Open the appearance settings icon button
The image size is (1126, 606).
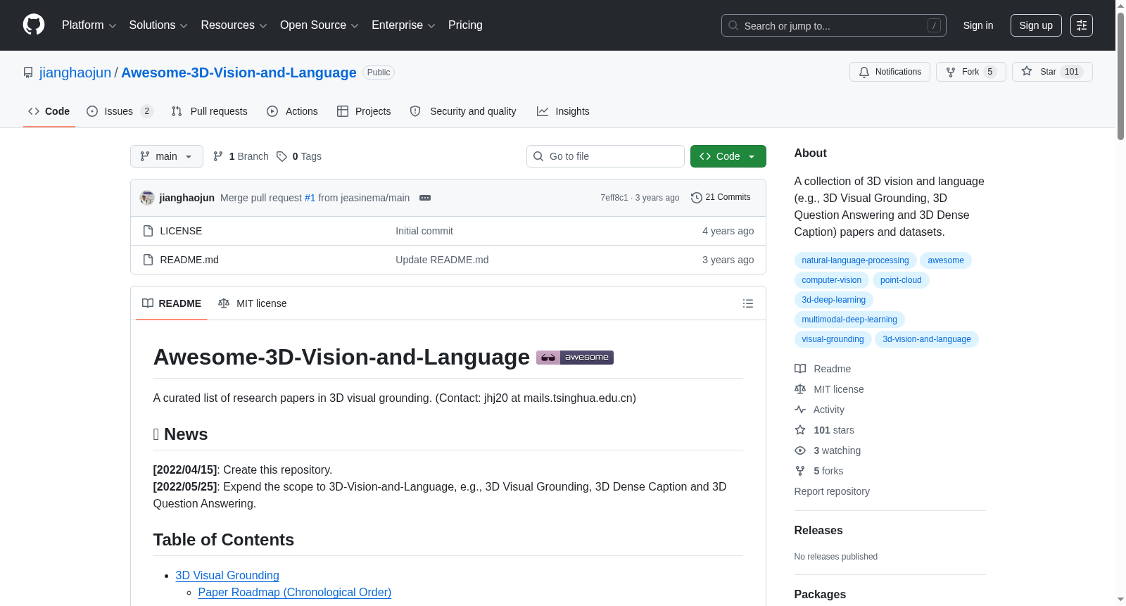point(1082,25)
